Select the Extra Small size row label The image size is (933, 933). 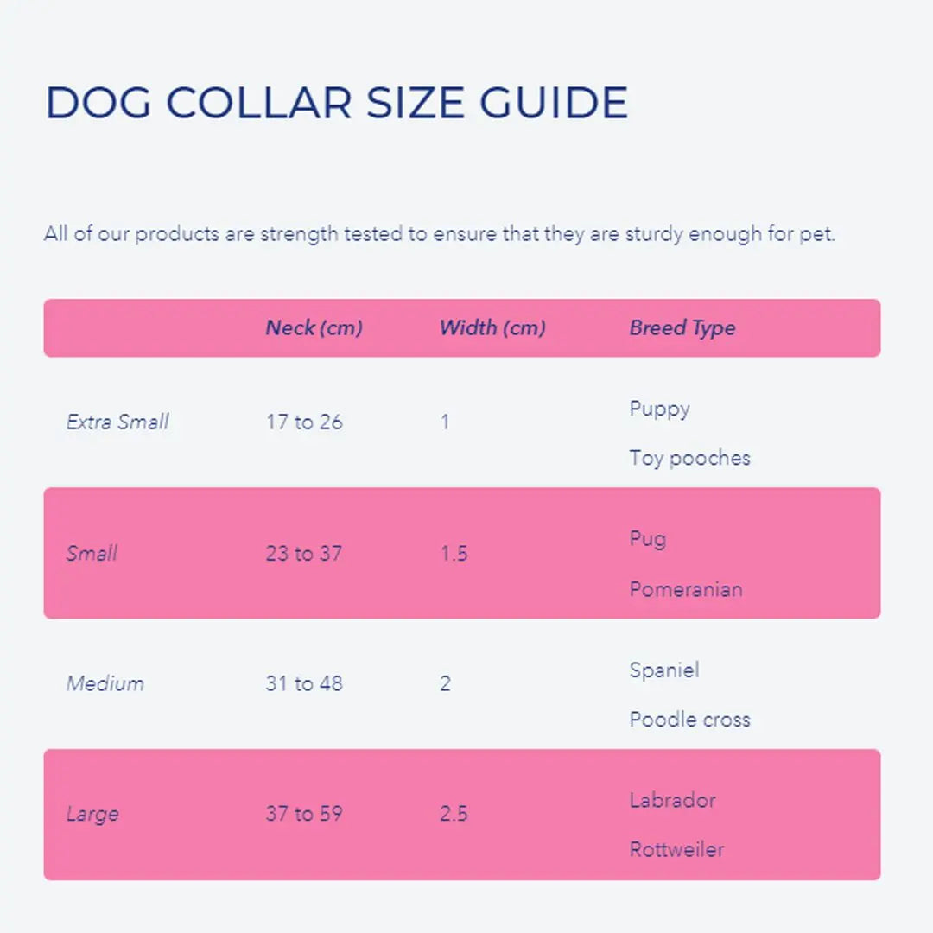pos(117,422)
